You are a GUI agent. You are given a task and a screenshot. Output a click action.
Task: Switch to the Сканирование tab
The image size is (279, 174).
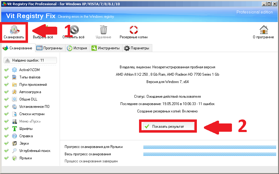(18, 48)
